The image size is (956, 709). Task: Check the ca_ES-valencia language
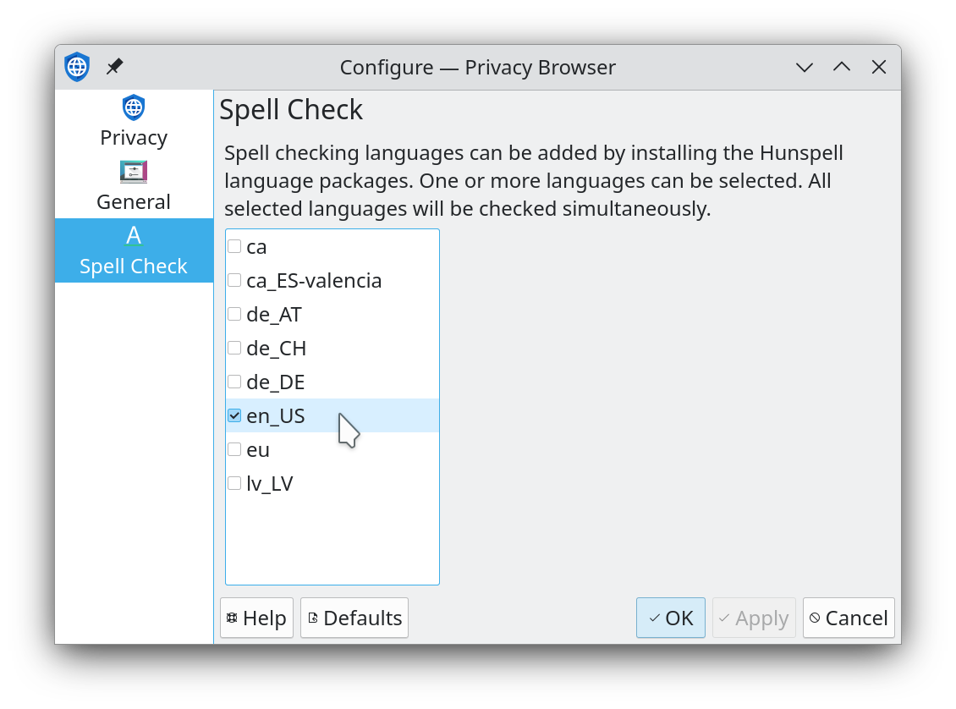(234, 280)
